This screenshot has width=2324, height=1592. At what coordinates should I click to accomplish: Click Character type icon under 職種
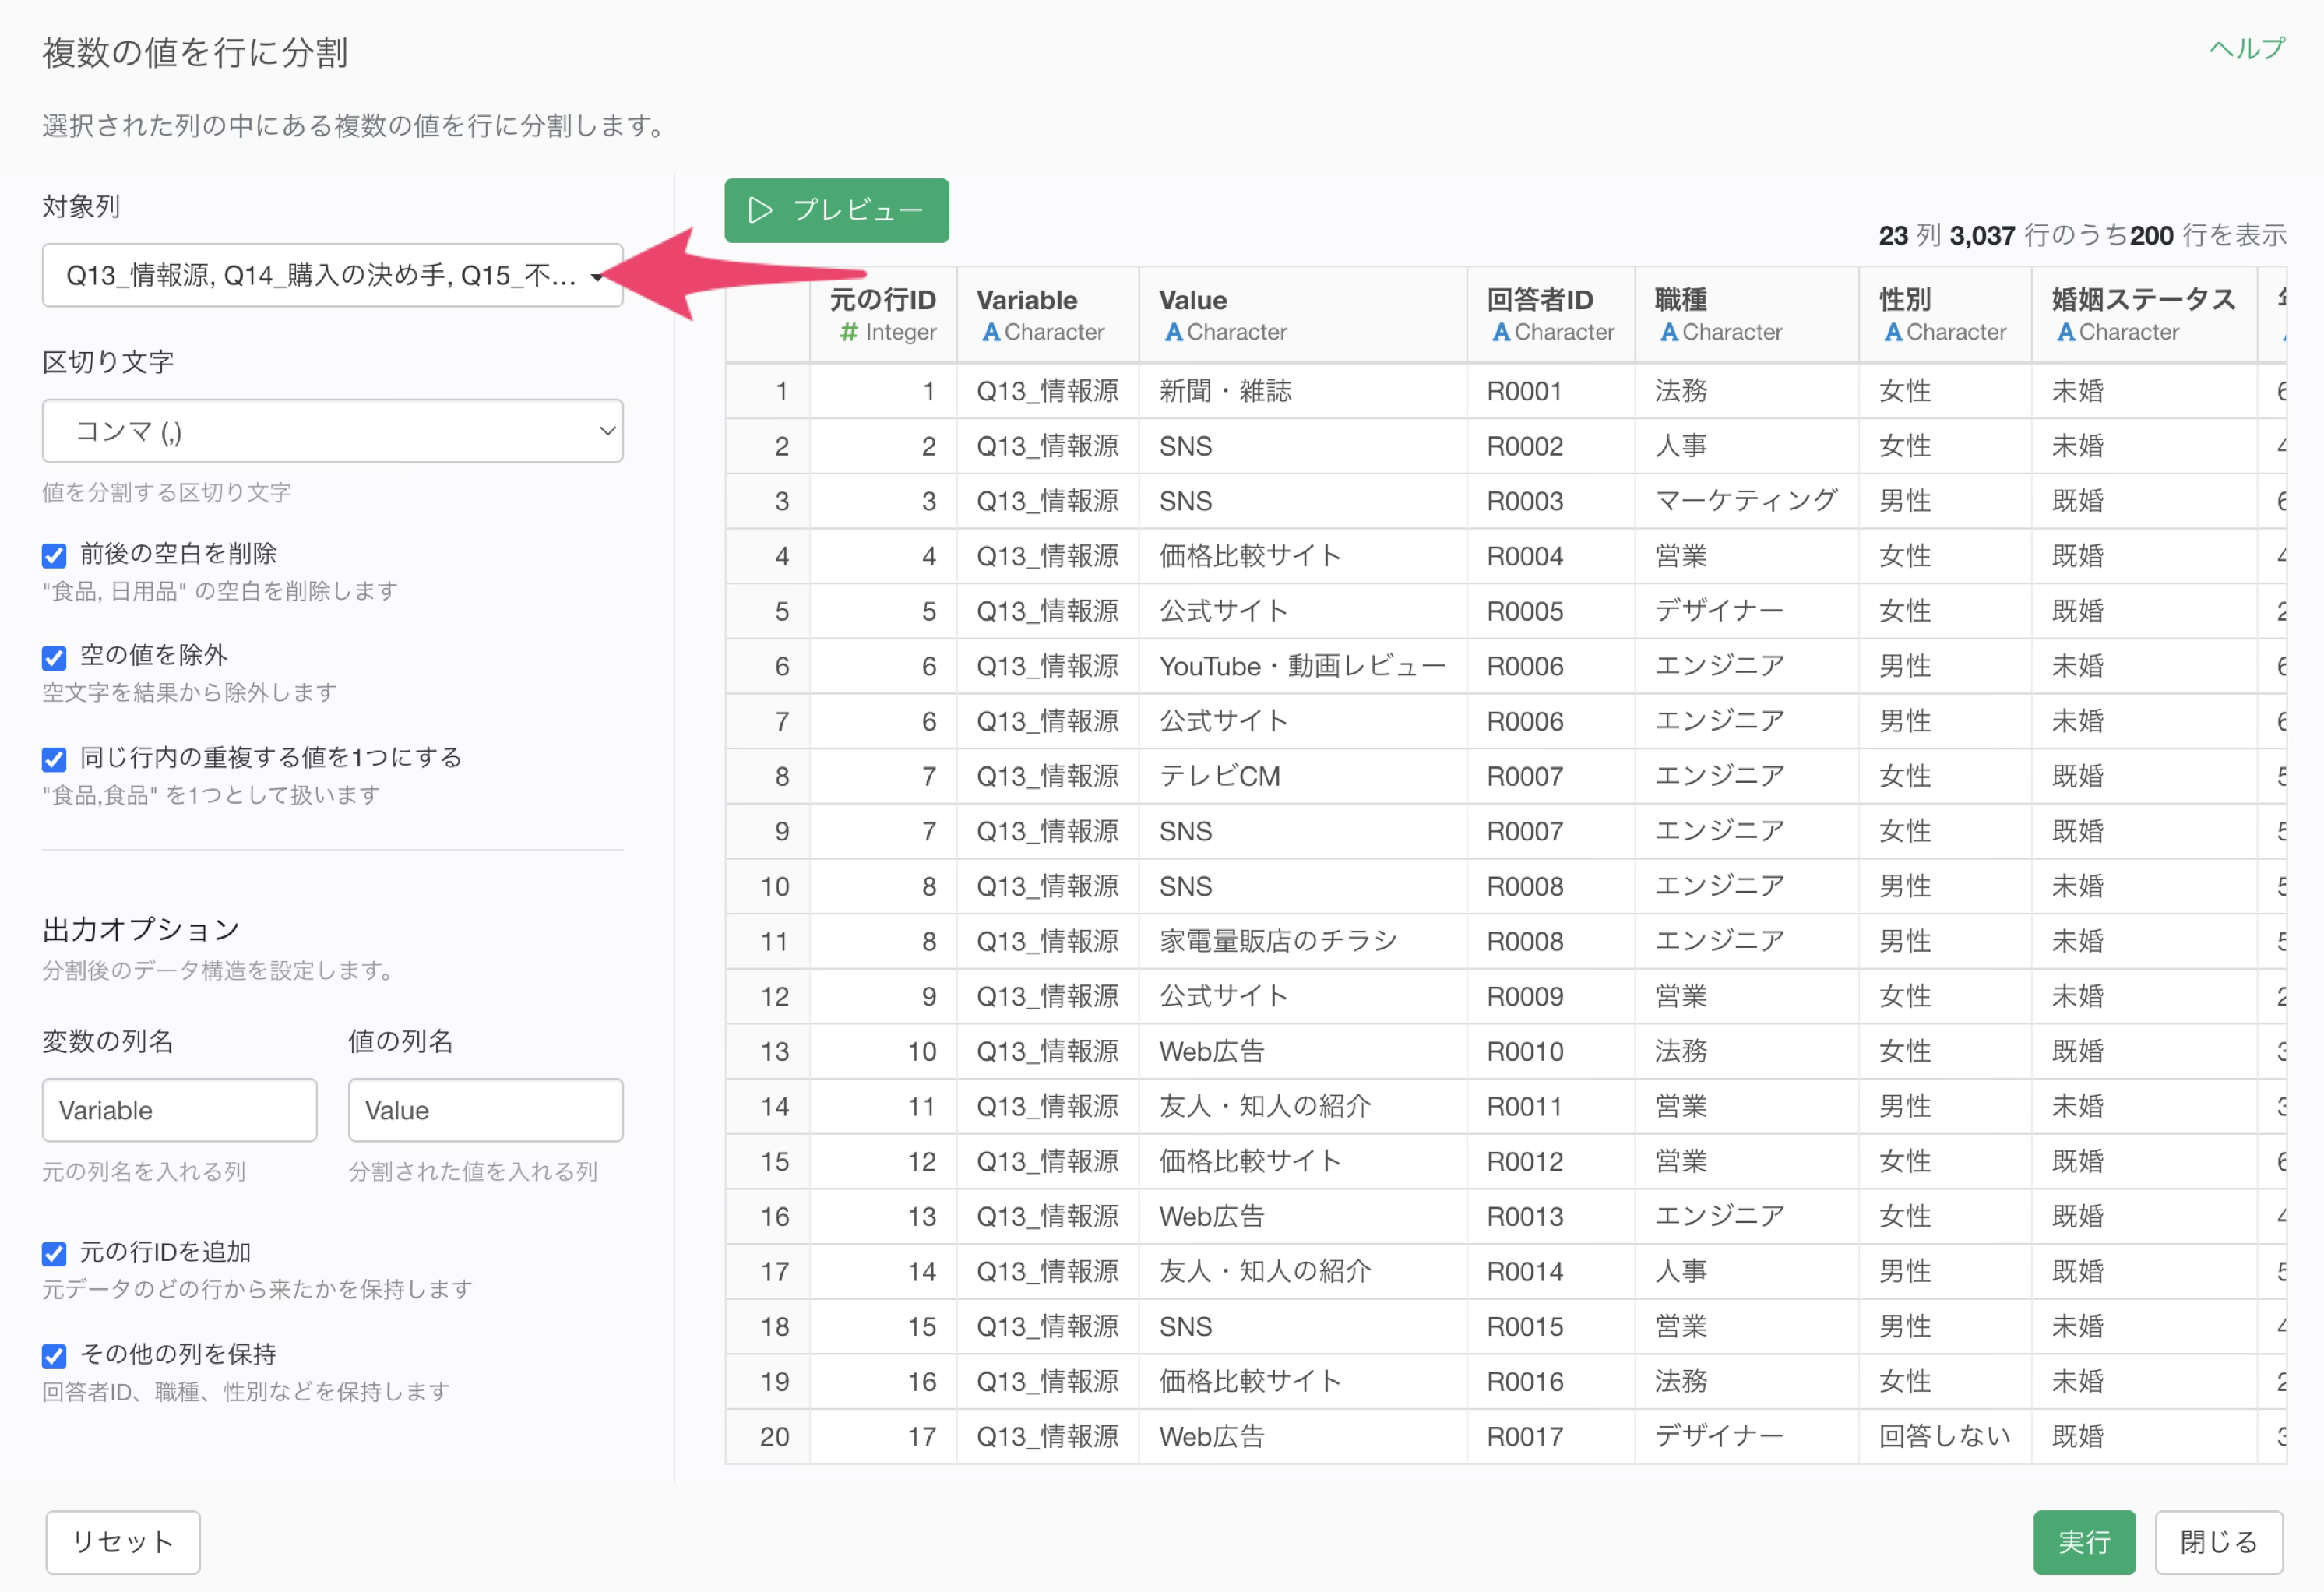(x=1669, y=332)
